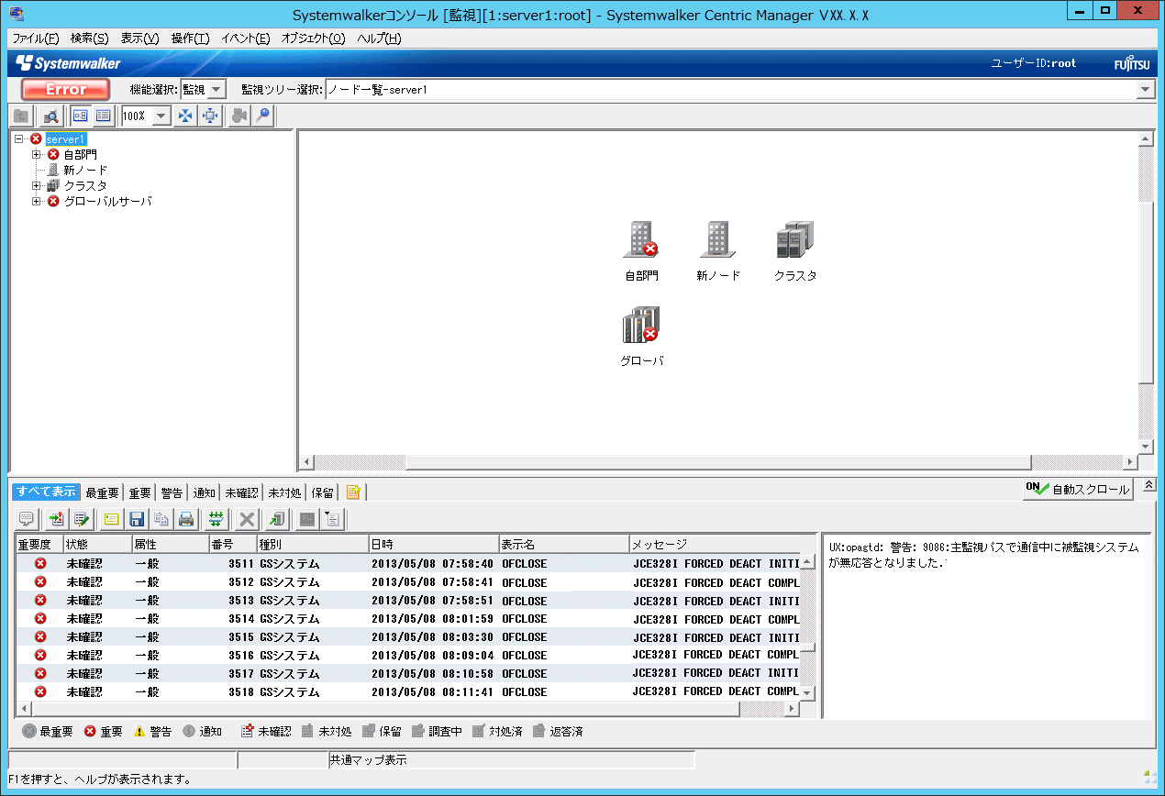1165x796 pixels.
Task: Select the 自部門 building icon in map
Action: (641, 240)
